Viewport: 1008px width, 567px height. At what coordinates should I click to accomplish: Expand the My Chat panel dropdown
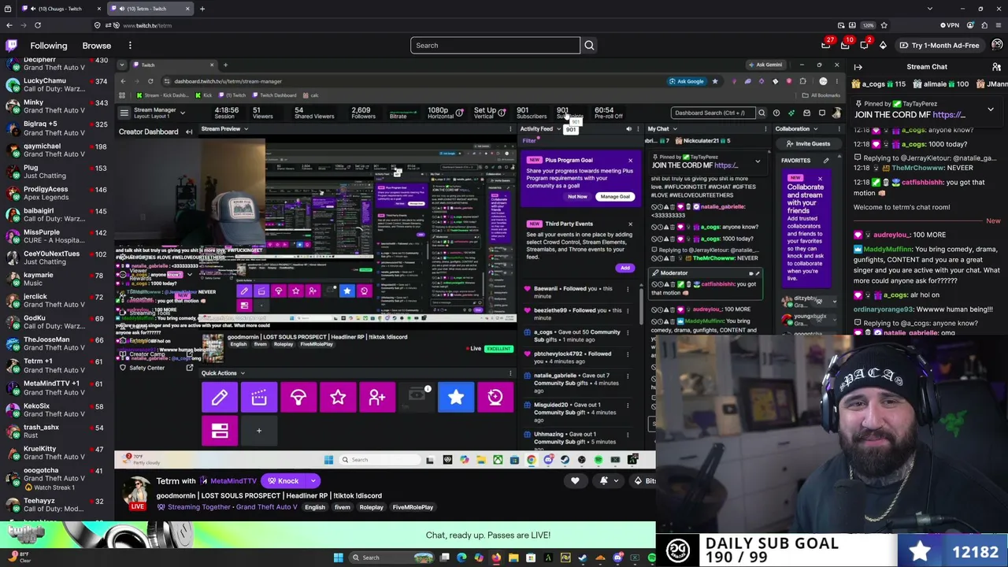pyautogui.click(x=675, y=129)
